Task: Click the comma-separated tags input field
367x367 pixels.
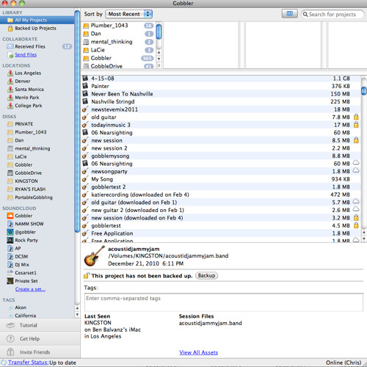Action: pyautogui.click(x=223, y=302)
